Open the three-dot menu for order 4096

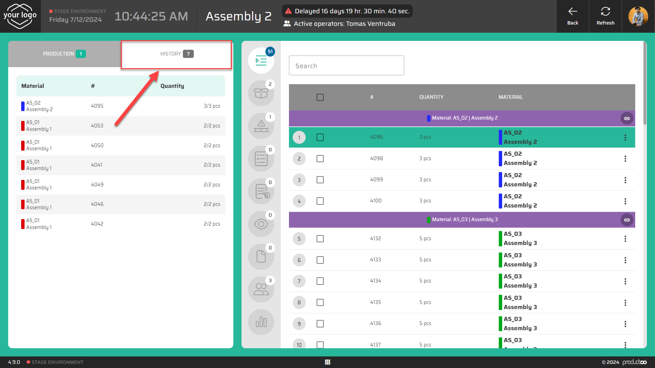point(625,137)
